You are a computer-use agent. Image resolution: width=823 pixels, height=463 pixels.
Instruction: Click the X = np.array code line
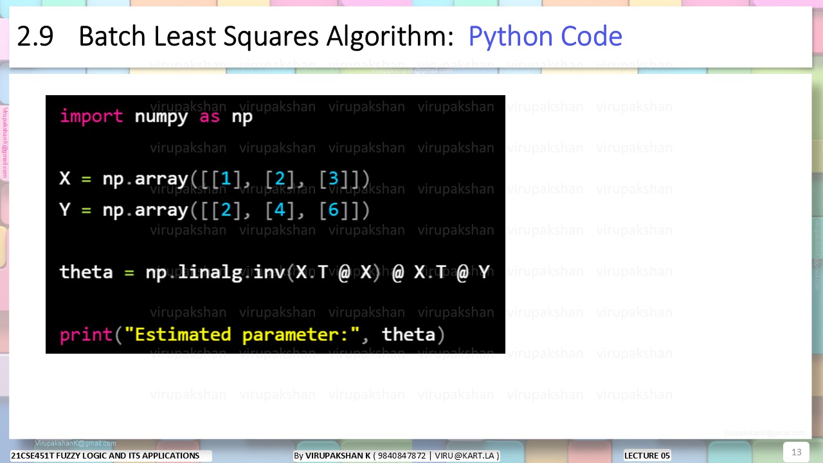pos(215,179)
